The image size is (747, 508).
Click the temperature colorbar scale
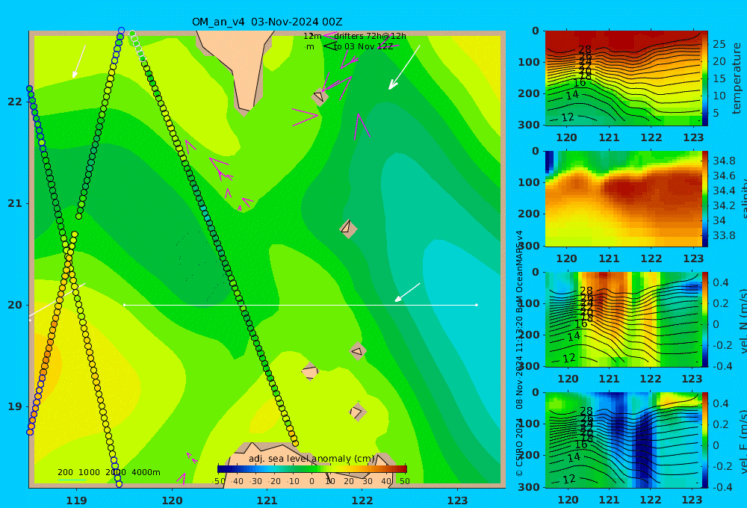[705, 78]
